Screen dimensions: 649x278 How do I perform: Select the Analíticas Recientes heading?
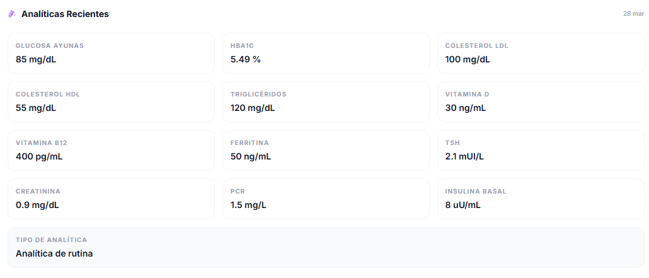click(x=65, y=14)
